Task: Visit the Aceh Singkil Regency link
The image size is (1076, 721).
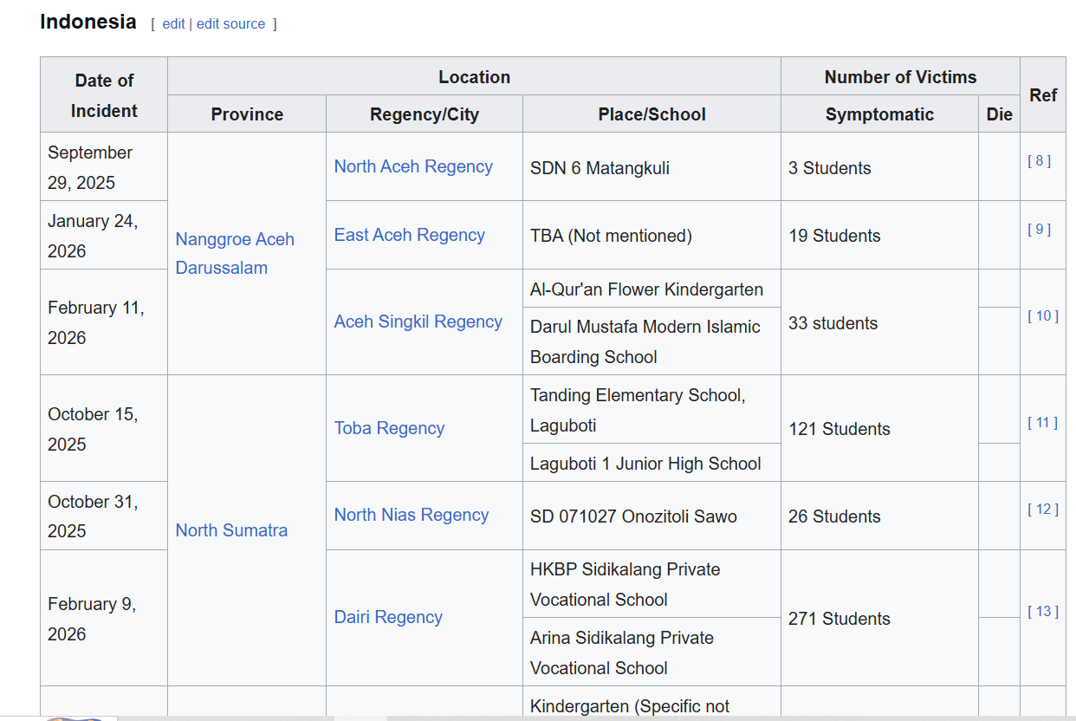Action: pyautogui.click(x=418, y=322)
